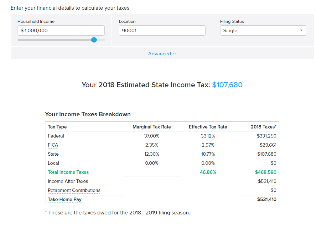
Task: Click the household income slider handle
Action: (x=94, y=40)
